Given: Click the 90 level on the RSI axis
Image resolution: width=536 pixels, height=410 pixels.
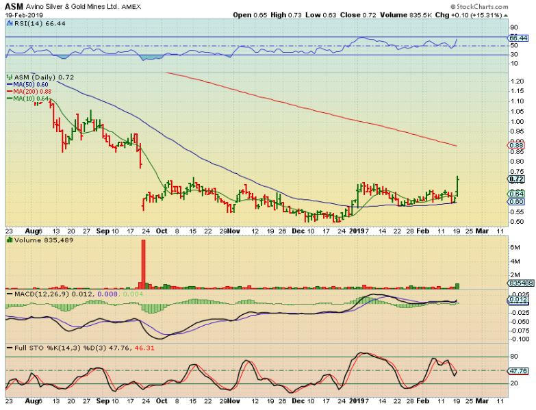Looking at the screenshot, I should [x=514, y=27].
